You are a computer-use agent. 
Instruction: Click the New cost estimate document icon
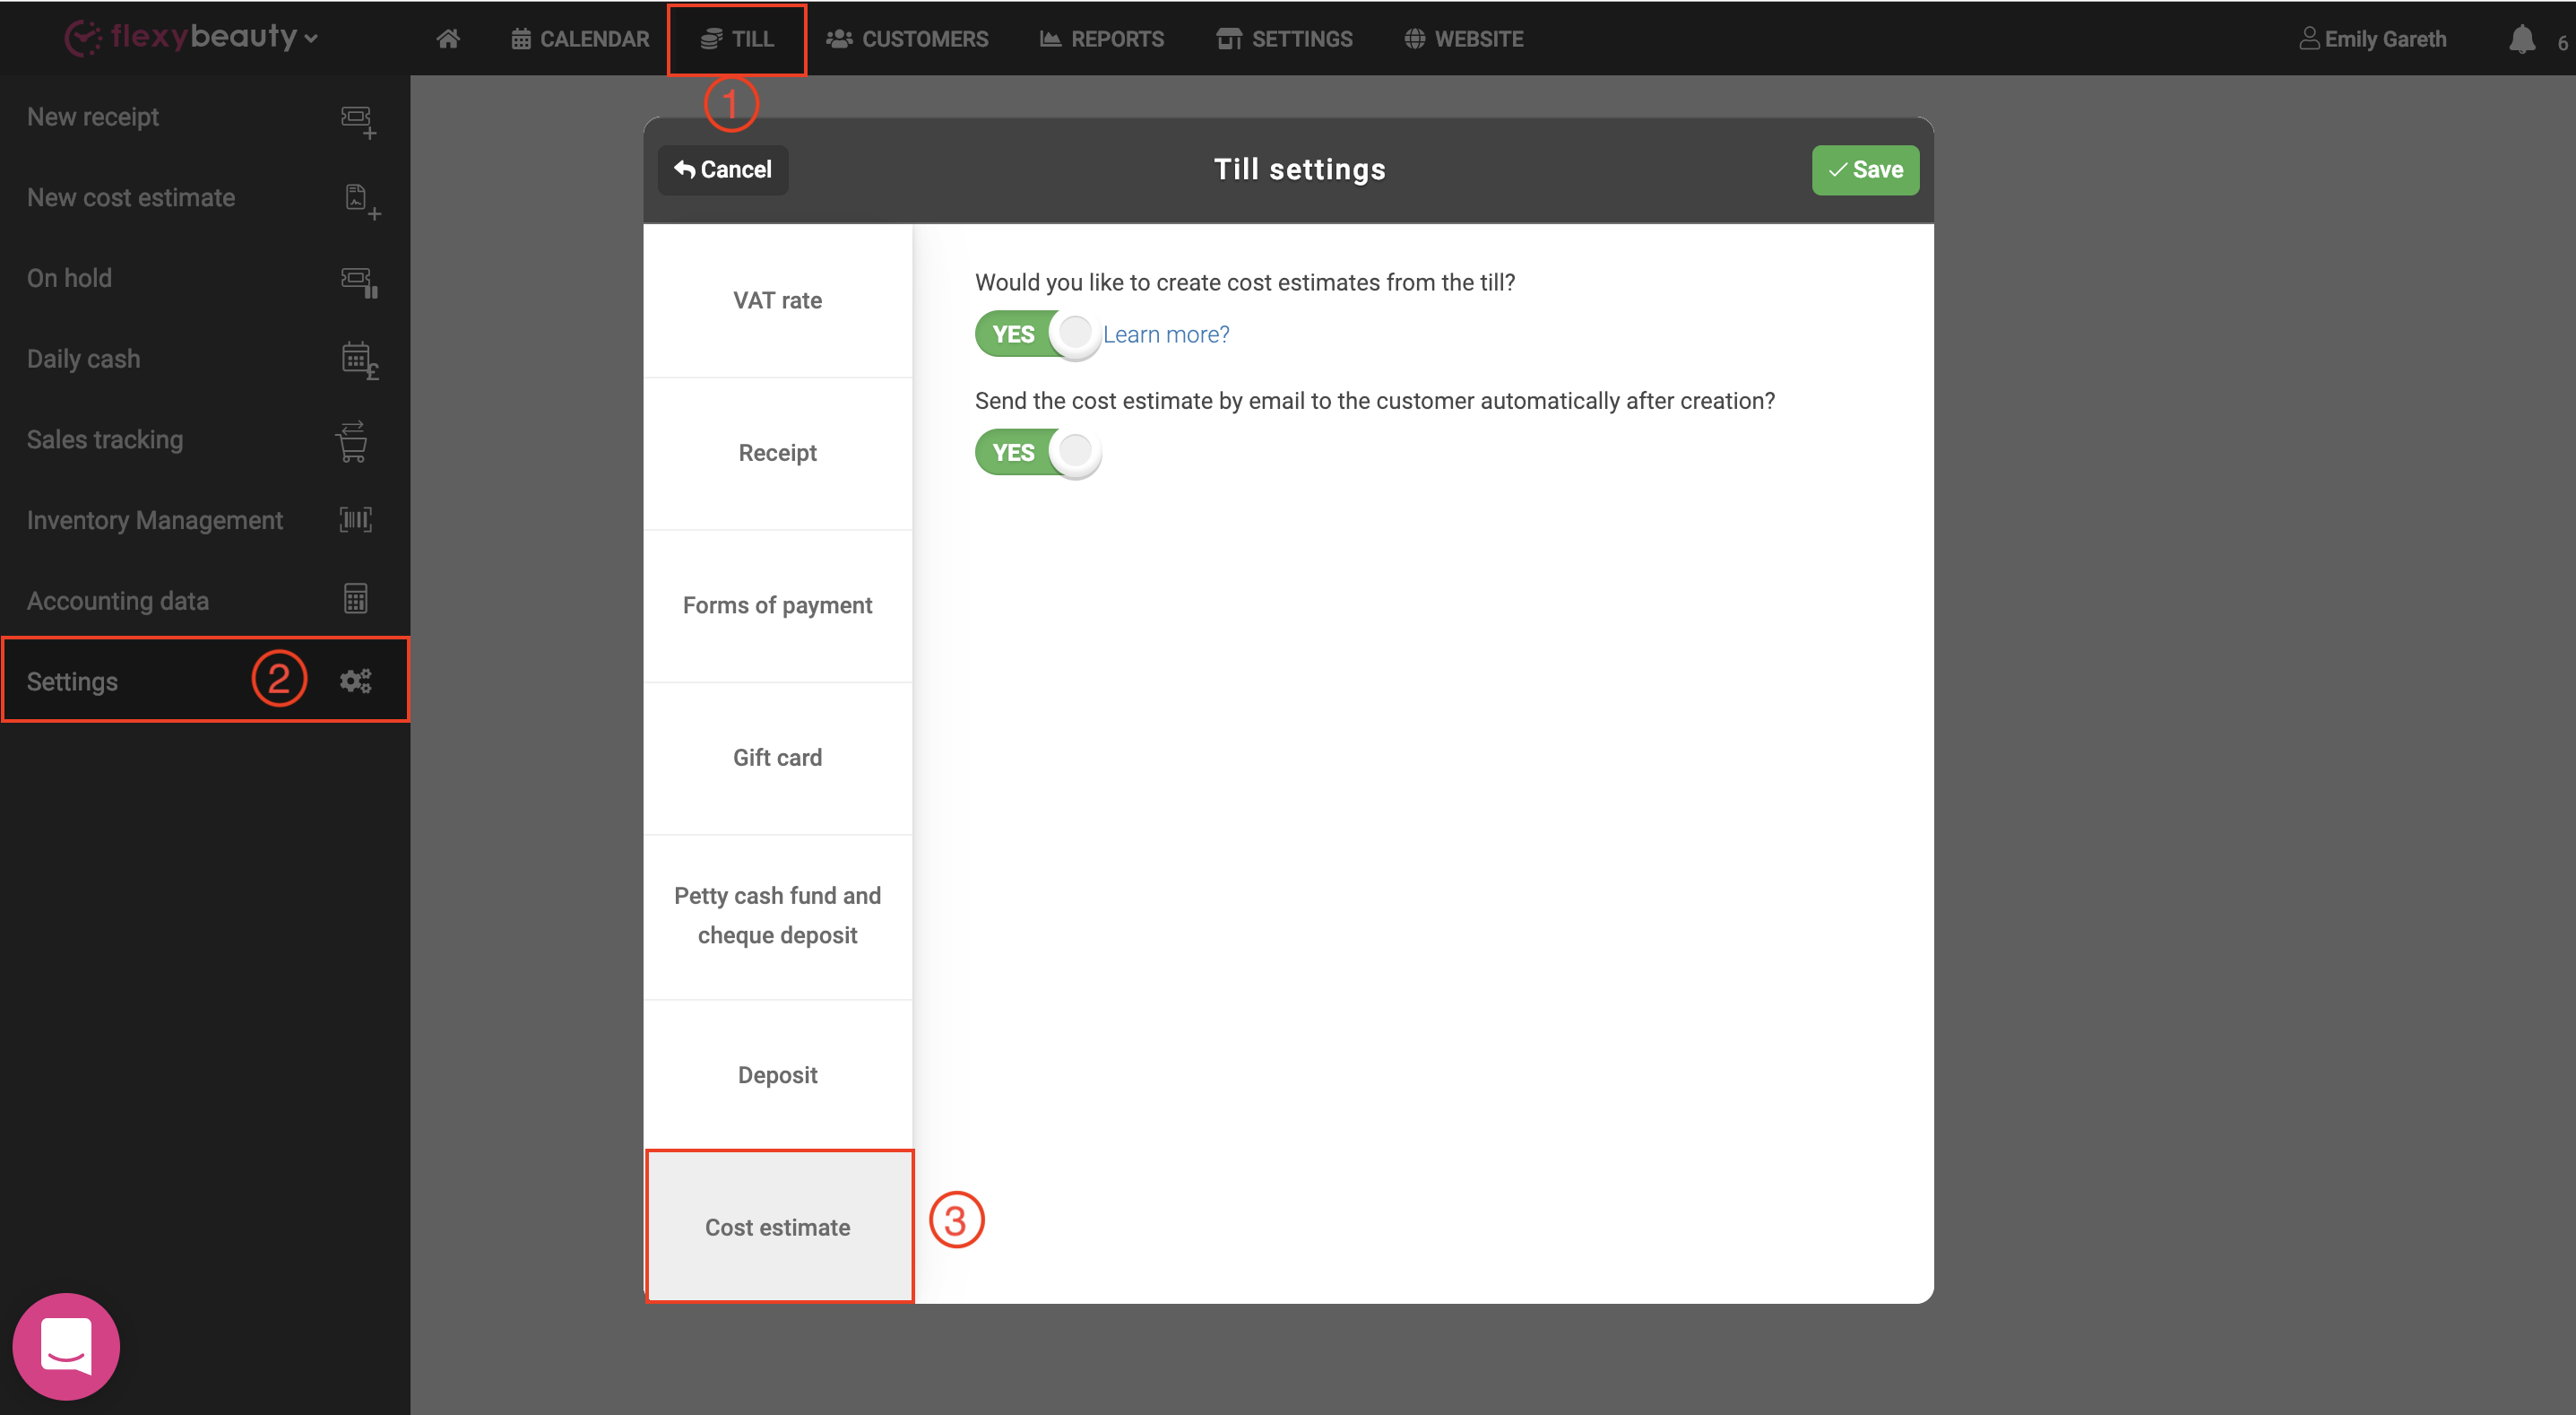click(362, 201)
